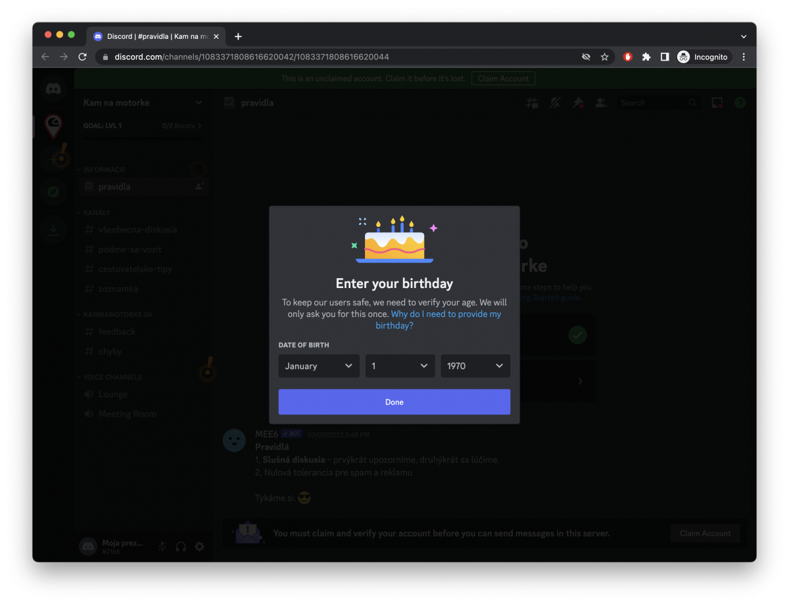Image resolution: width=789 pixels, height=605 pixels.
Task: Open the tab search chevron
Action: click(x=744, y=37)
